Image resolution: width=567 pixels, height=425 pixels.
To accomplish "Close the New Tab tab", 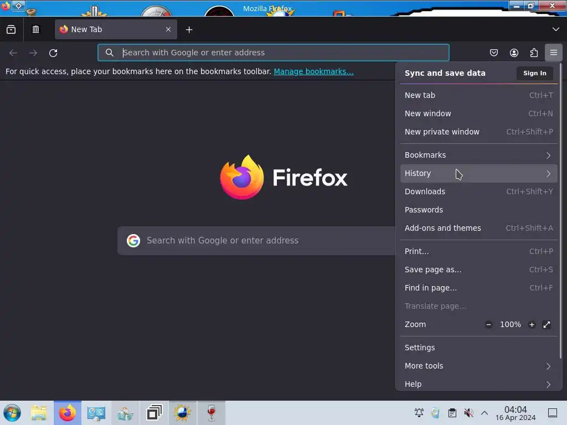I will tap(168, 29).
